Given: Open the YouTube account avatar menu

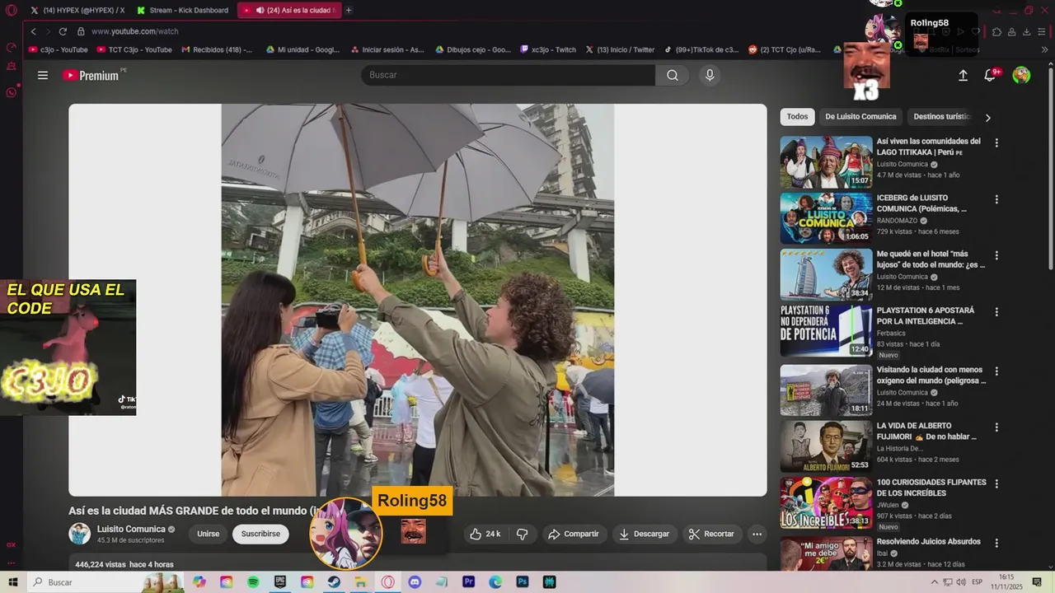Looking at the screenshot, I should coord(1021,75).
